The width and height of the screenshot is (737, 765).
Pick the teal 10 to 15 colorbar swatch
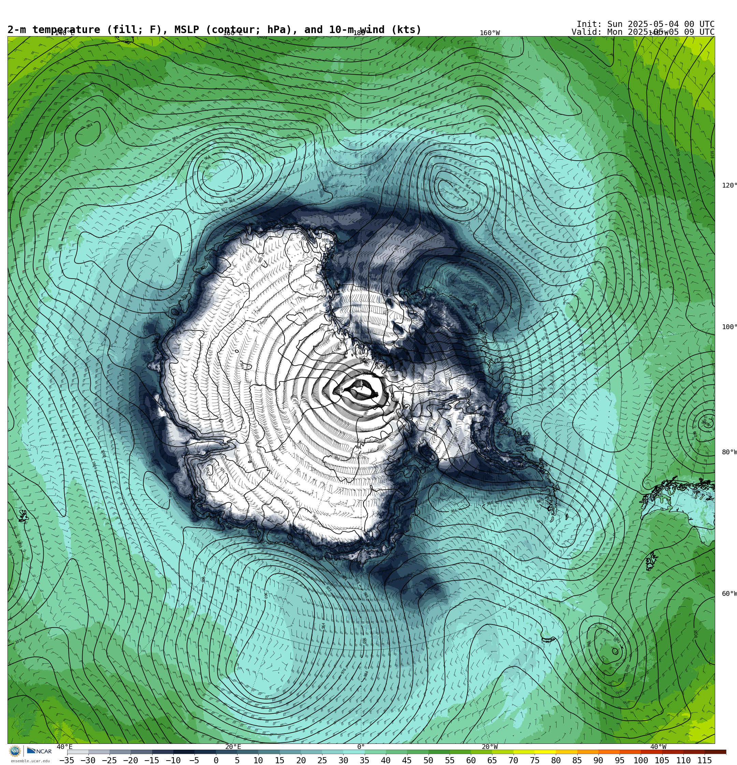coord(269,752)
